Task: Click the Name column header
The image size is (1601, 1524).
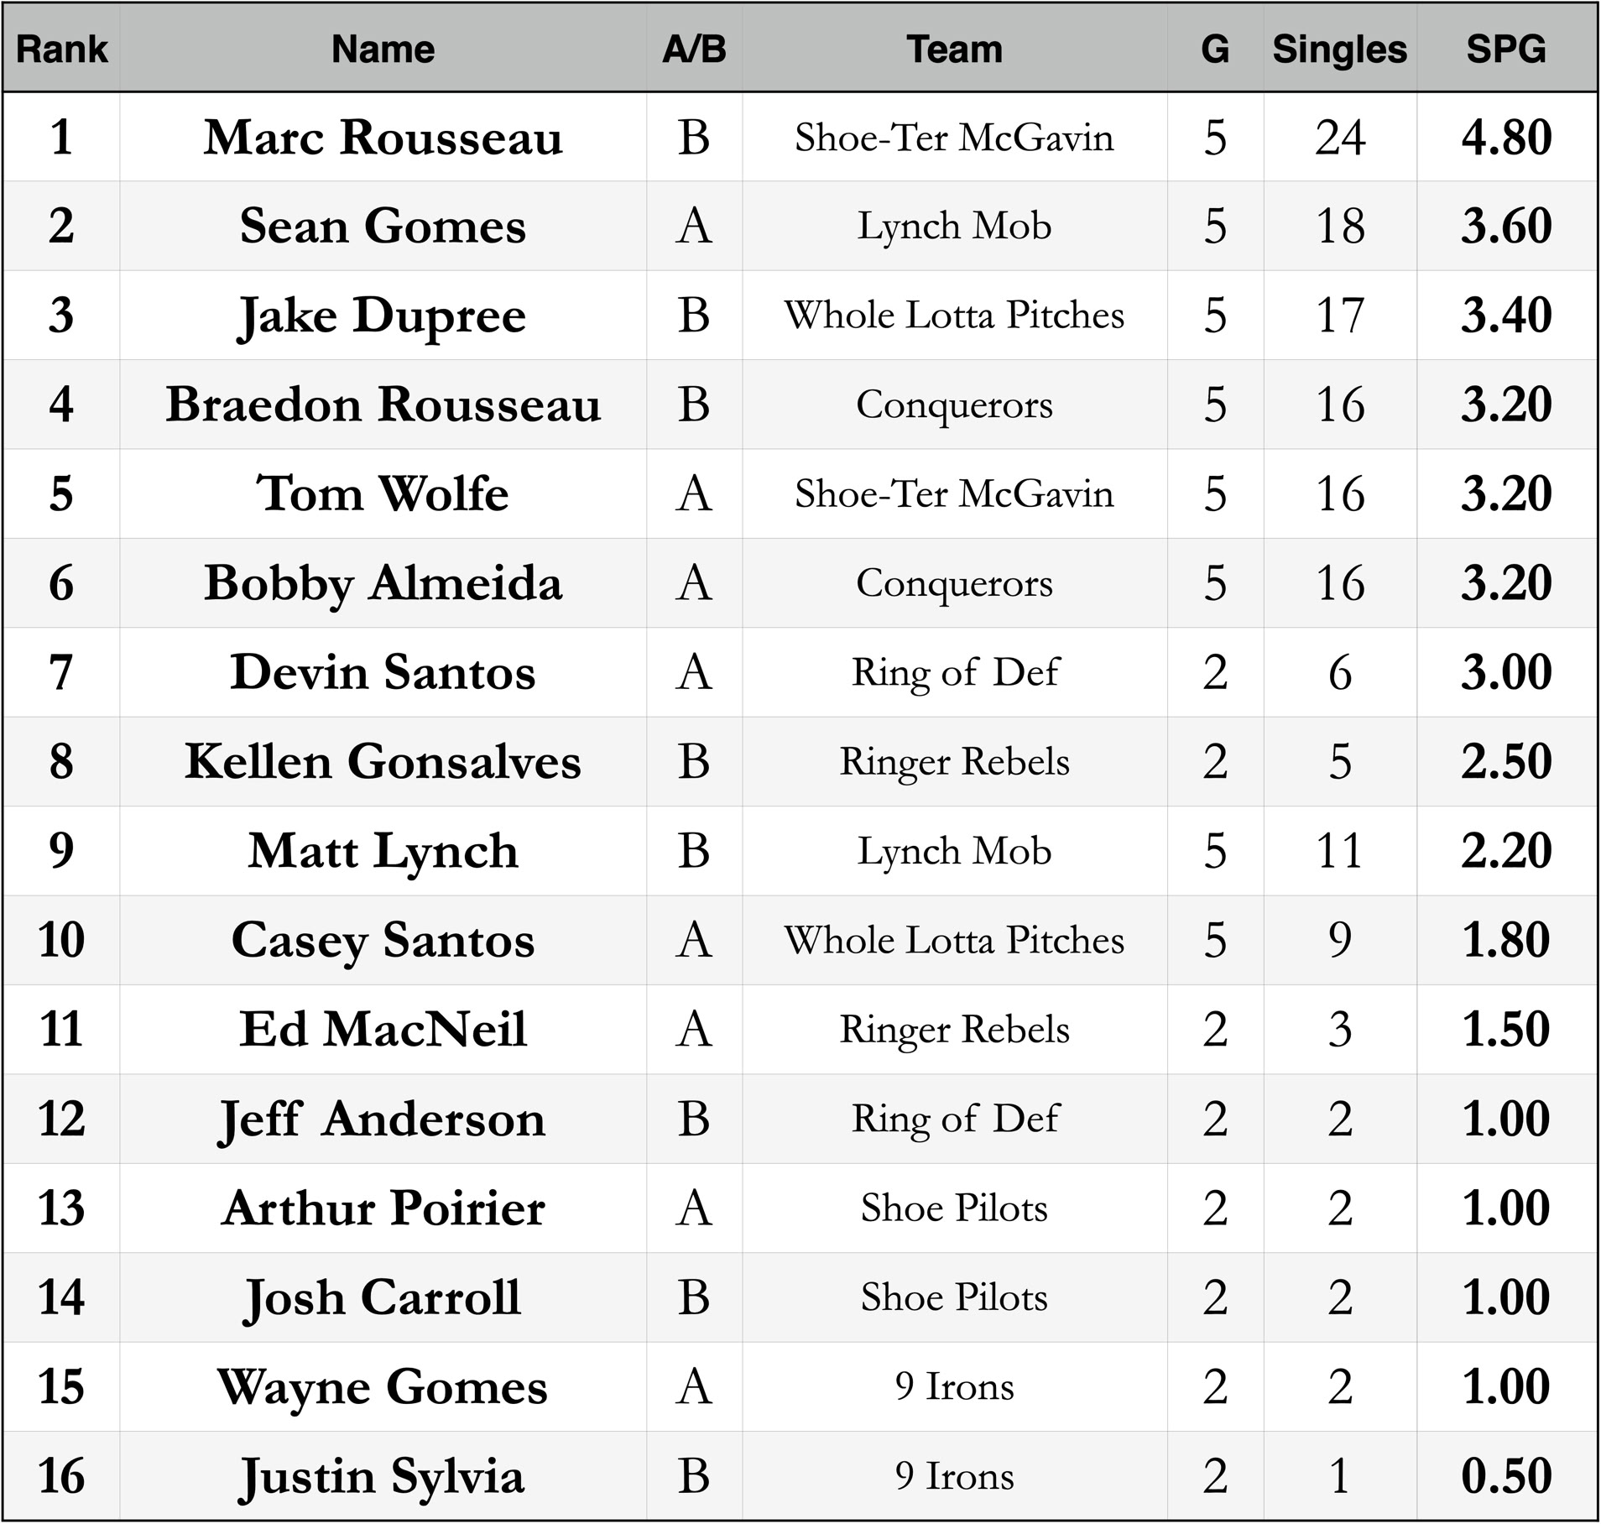Action: click(x=383, y=49)
